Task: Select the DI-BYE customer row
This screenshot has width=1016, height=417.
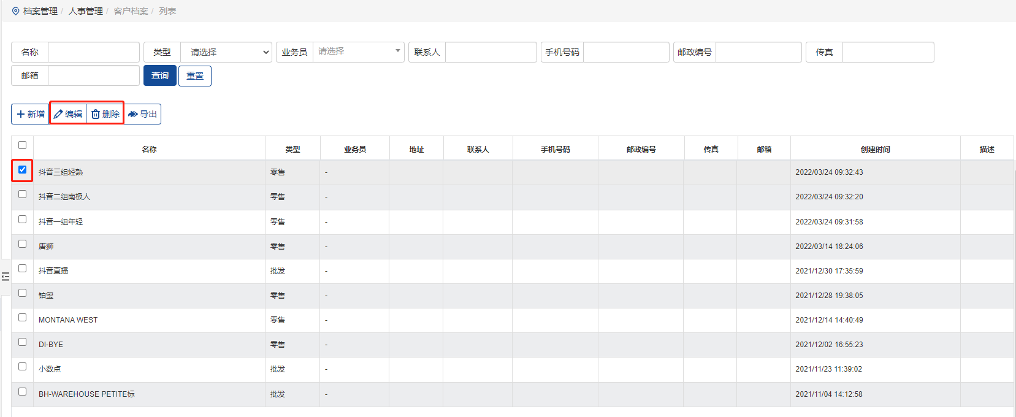Action: pyautogui.click(x=51, y=345)
